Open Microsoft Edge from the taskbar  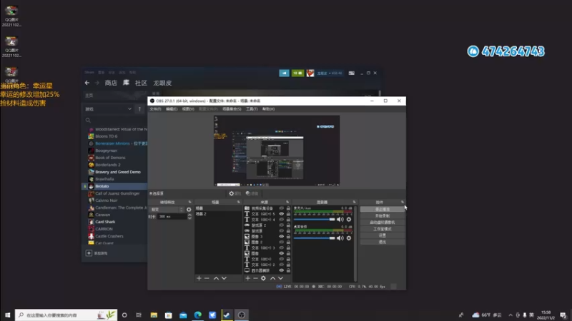(x=198, y=315)
